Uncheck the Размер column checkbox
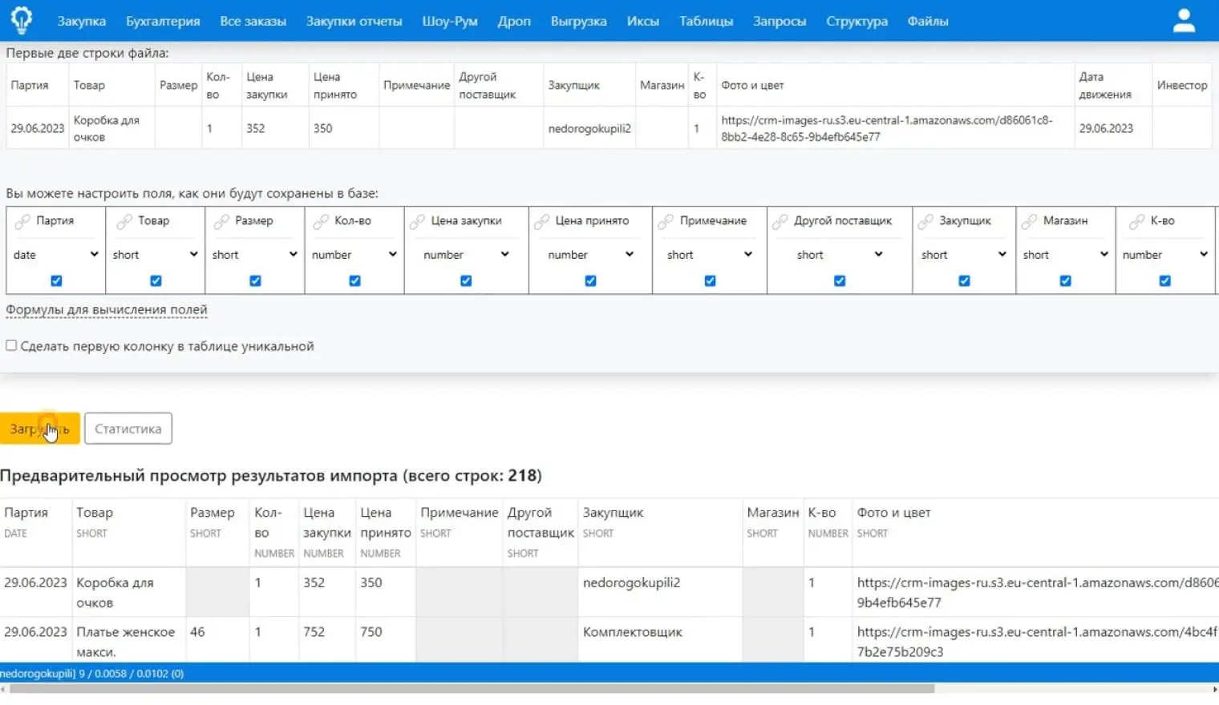This screenshot has width=1219, height=705. (x=255, y=281)
